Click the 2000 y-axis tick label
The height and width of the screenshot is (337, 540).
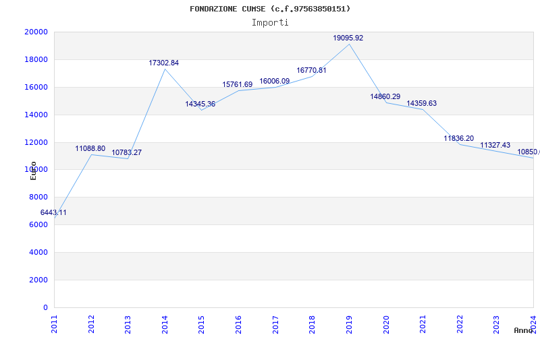coord(38,280)
